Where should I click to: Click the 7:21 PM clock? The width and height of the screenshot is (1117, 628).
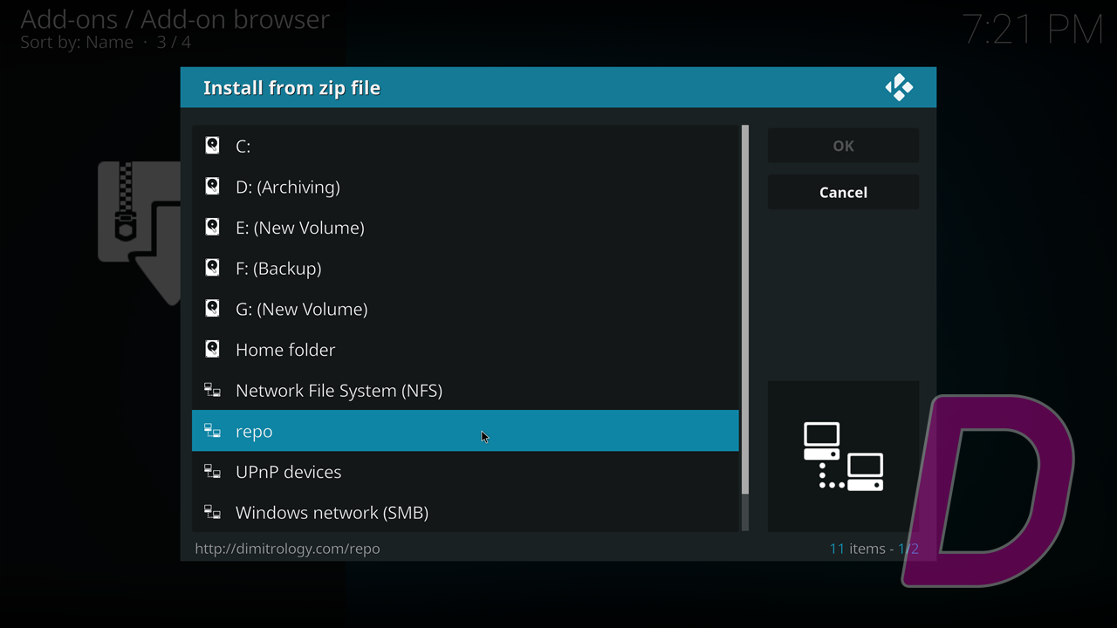pyautogui.click(x=1033, y=29)
